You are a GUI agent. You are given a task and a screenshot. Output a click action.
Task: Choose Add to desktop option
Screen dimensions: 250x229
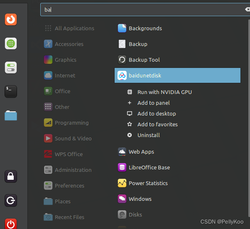[x=152, y=114]
